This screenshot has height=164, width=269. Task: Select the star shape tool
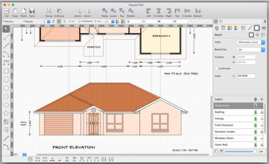pyautogui.click(x=6, y=113)
